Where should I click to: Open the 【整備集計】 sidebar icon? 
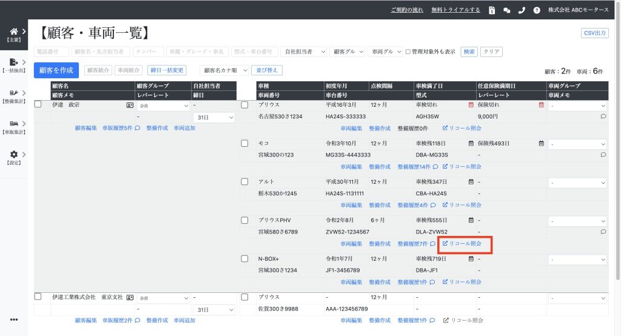pyautogui.click(x=14, y=93)
